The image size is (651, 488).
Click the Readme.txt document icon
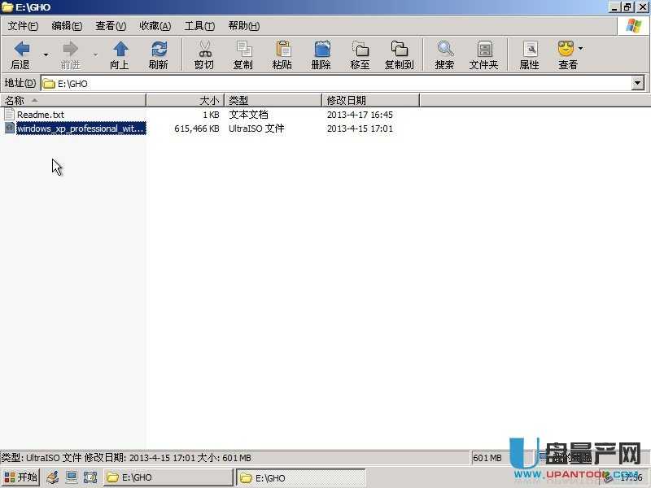pos(10,114)
